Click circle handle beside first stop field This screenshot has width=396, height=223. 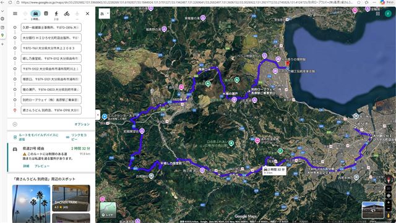[15, 27]
